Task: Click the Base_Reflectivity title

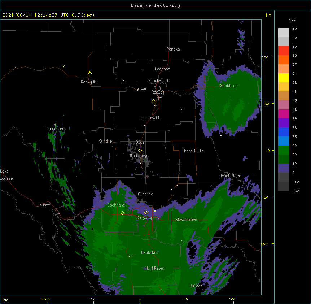Action: 155,5
